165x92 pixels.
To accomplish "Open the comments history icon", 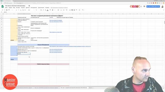I will point(144,6).
